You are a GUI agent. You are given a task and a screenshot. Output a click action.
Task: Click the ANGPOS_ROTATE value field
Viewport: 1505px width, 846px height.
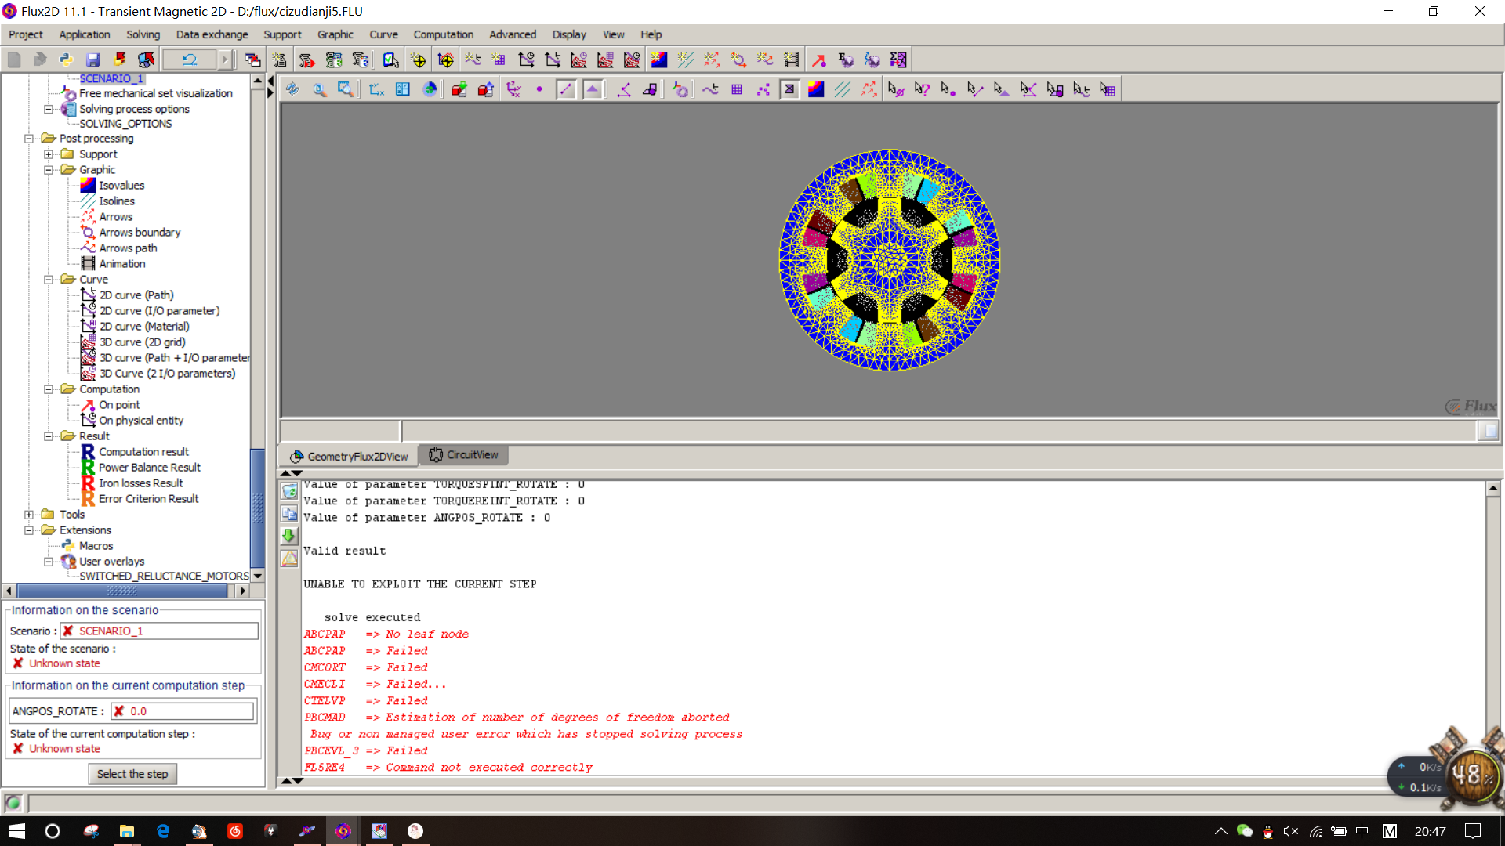(183, 711)
